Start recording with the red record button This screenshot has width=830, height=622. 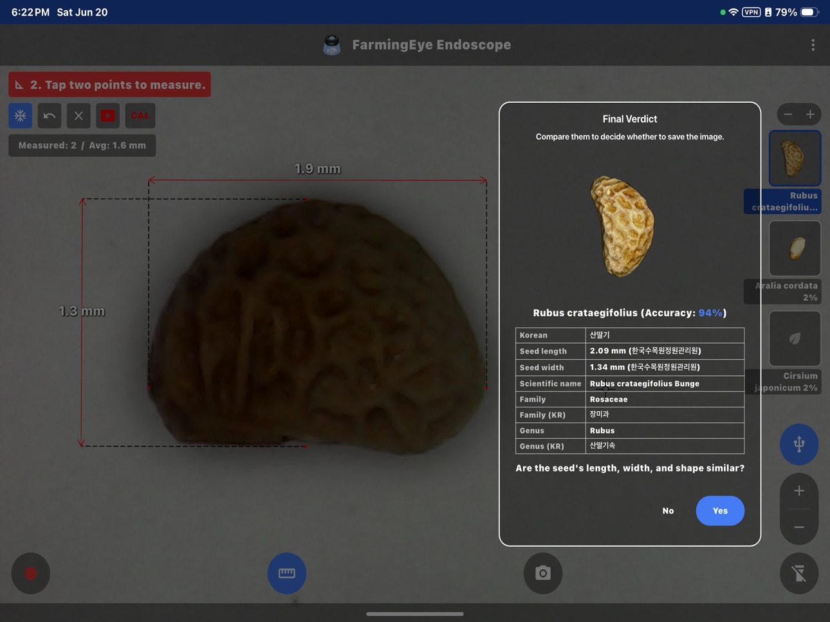pos(30,573)
